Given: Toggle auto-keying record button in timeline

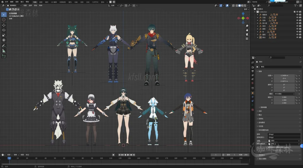Looking at the screenshot, I should pos(113,155).
